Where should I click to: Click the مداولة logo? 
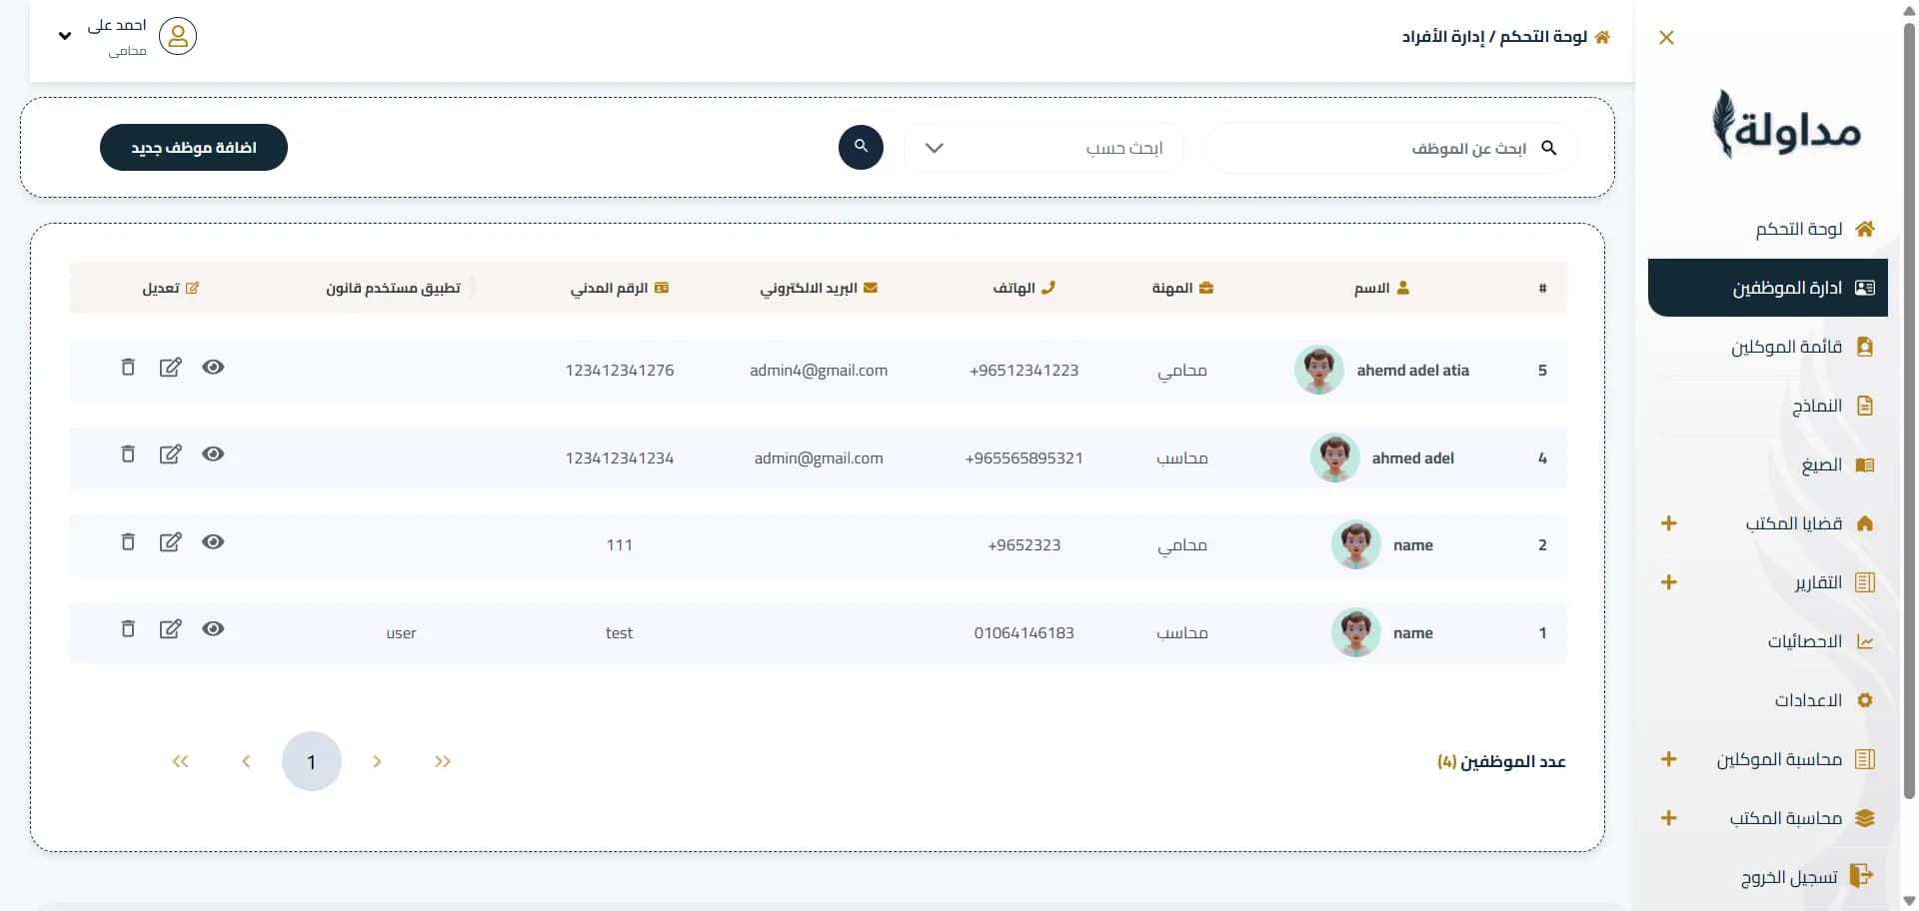pos(1786,125)
